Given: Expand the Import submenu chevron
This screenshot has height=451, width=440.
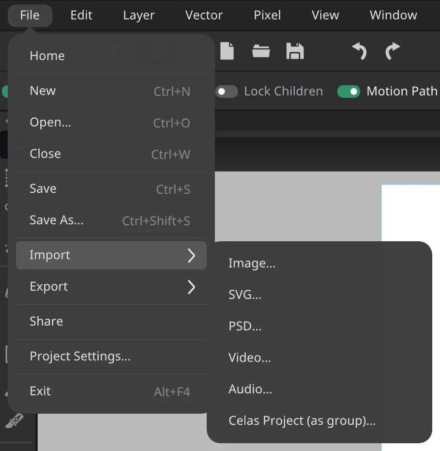Looking at the screenshot, I should 191,255.
